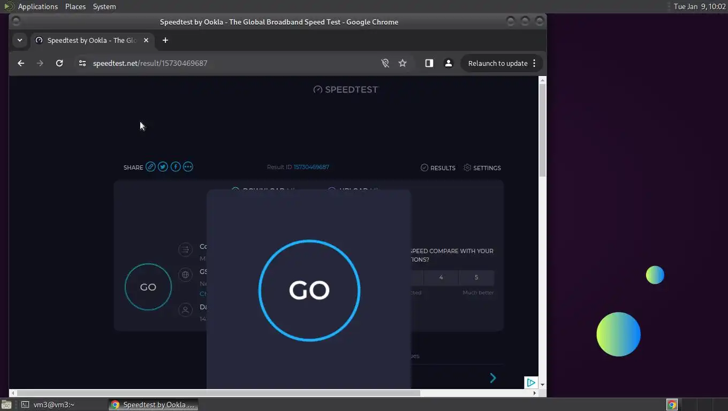Click the Much better label
Screen dimensions: 728x411
(478, 293)
